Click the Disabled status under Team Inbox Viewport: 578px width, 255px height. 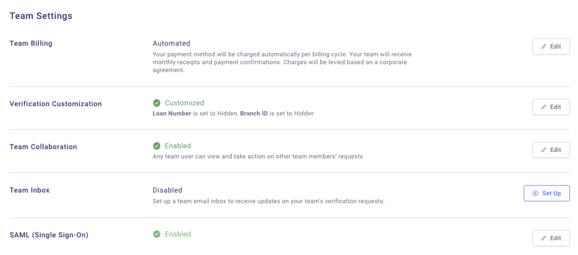167,190
